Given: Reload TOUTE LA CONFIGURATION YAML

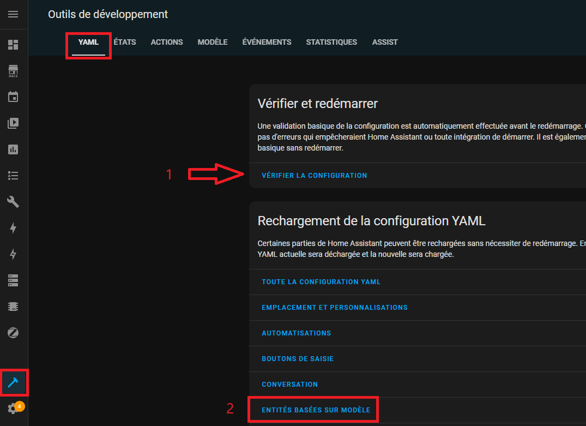Looking at the screenshot, I should pyautogui.click(x=321, y=282).
